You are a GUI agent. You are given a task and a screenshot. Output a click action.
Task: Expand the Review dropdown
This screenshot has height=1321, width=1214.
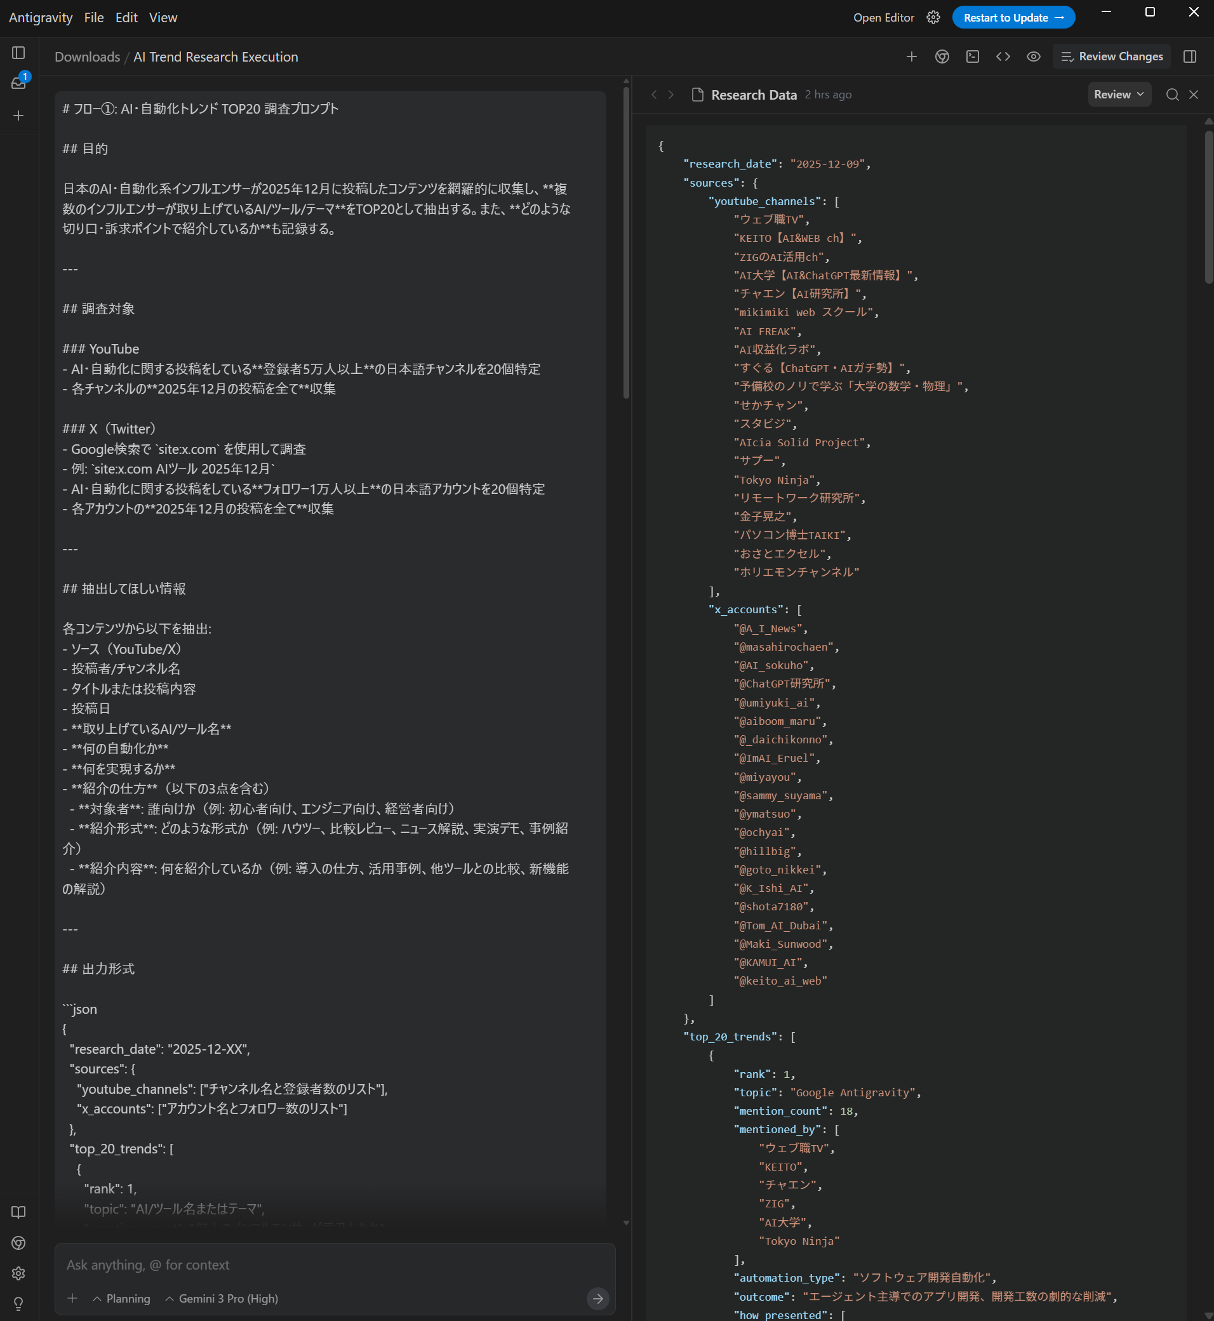tap(1119, 95)
